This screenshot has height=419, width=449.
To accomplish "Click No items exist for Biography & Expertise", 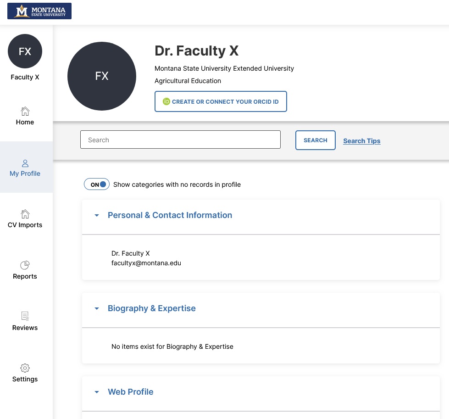I will click(x=172, y=346).
